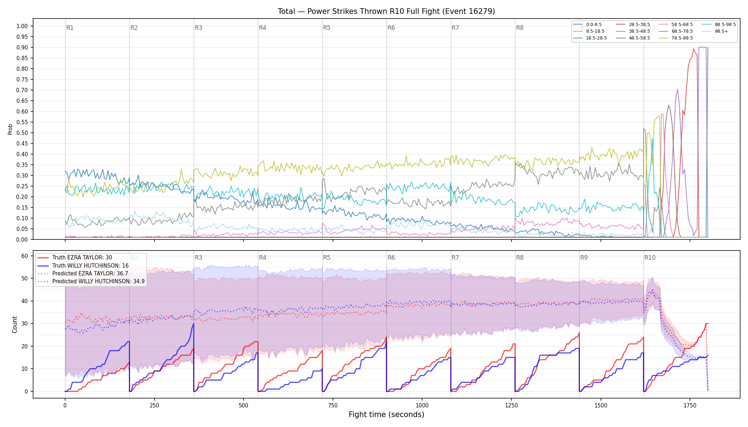Click the R8 round label in the Count plot
This screenshot has height=427, width=748.
pos(520,258)
